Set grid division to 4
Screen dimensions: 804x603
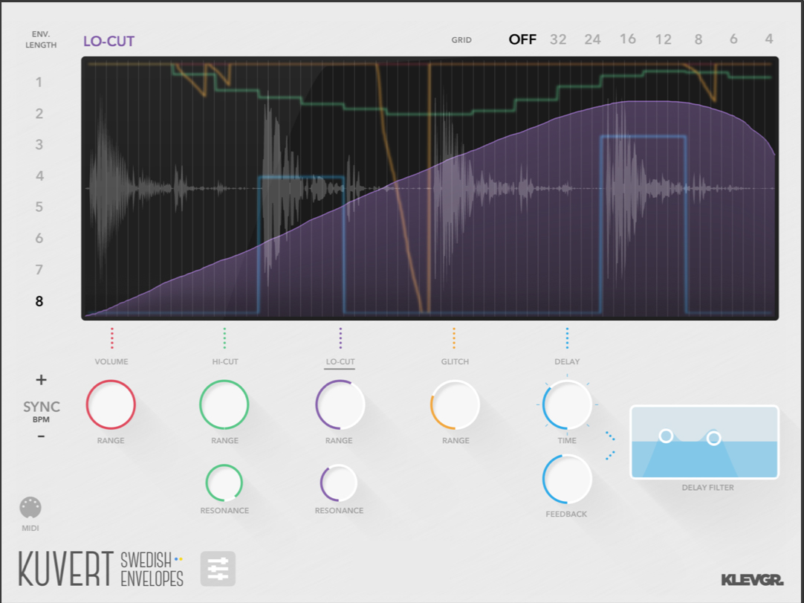[768, 39]
